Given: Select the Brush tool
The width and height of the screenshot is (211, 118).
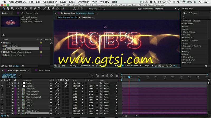Looking at the screenshot, I should click(x=44, y=9).
